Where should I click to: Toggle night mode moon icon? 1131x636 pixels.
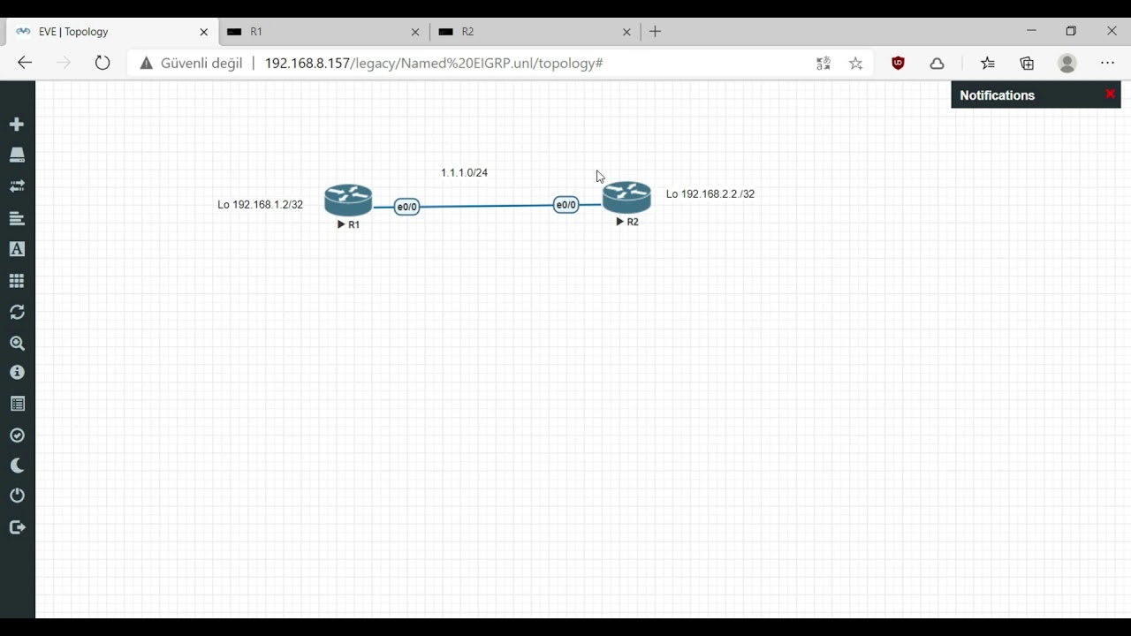coord(17,466)
